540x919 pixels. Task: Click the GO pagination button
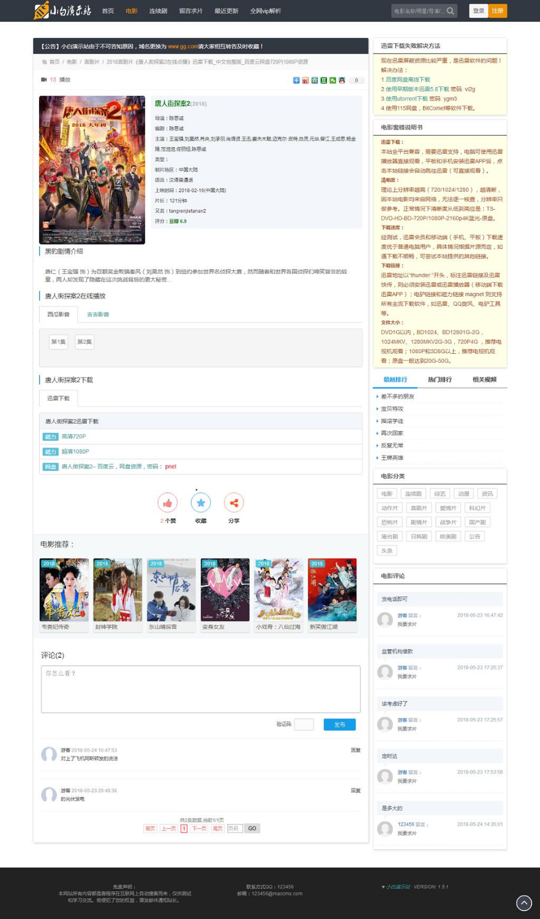point(252,828)
